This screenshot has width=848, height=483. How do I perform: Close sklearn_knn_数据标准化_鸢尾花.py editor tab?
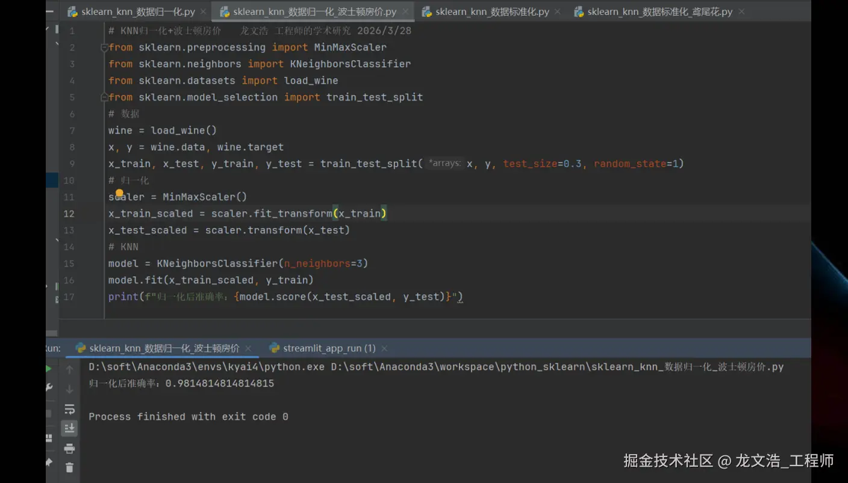click(741, 11)
